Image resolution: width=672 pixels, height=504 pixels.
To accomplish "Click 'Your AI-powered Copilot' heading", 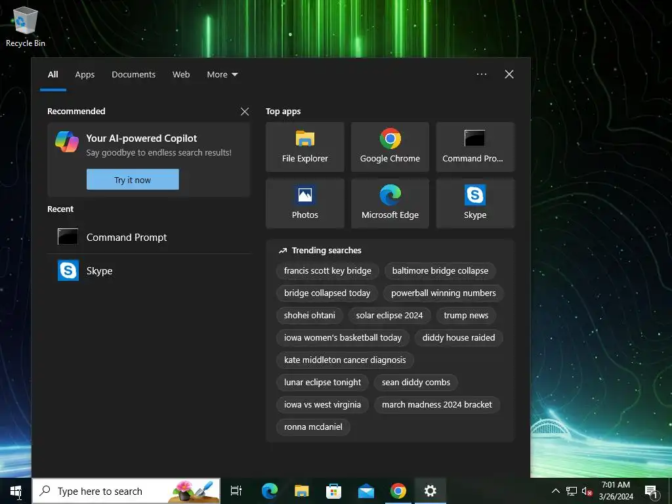I will point(142,138).
